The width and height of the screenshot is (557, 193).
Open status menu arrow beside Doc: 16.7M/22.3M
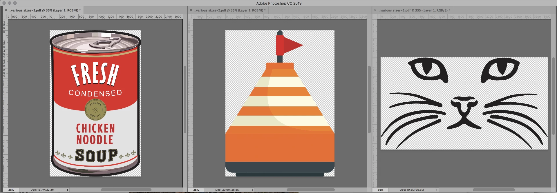67,190
